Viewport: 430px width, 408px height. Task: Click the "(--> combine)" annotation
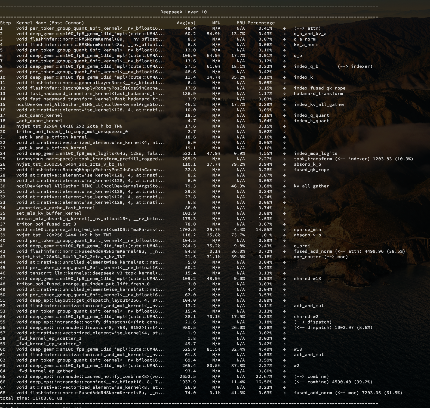pyautogui.click(x=311, y=376)
